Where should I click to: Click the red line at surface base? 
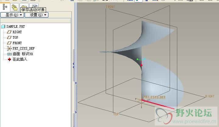(x=158, y=104)
